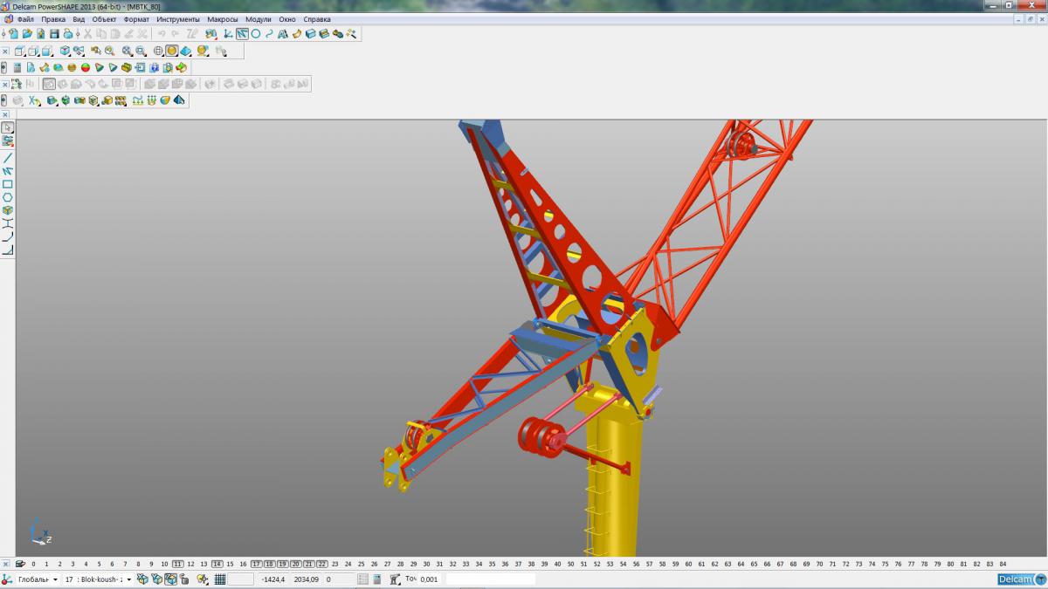1048x589 pixels.
Task: Select level number 30 in the levels bar
Action: click(x=426, y=564)
